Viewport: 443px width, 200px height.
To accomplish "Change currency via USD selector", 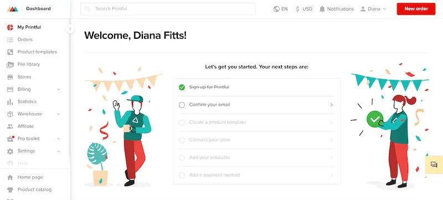I will [303, 9].
